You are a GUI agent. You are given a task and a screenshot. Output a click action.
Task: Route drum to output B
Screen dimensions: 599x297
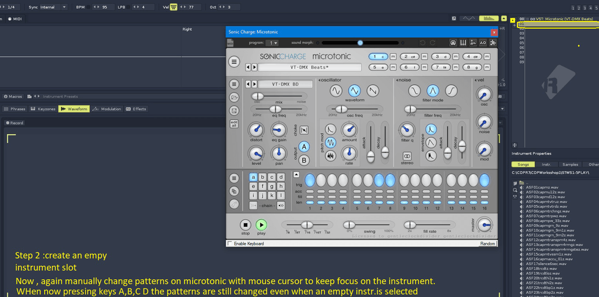point(304,160)
